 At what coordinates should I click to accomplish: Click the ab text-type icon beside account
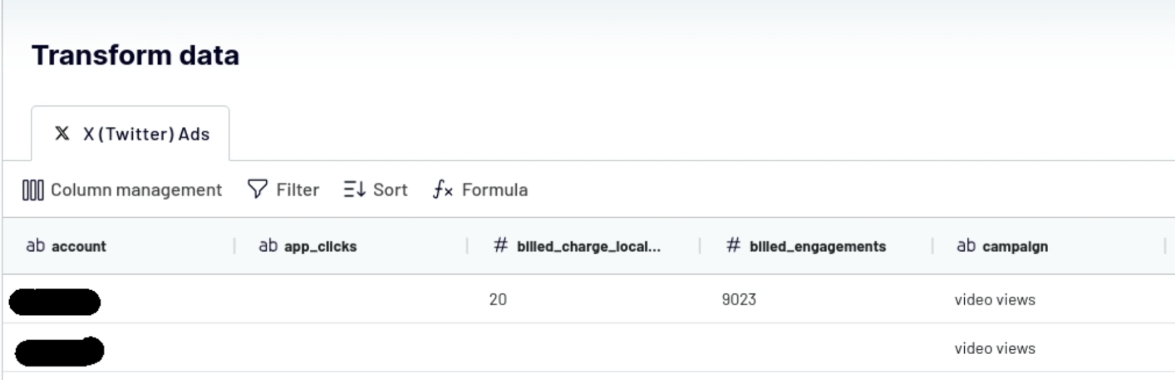[36, 245]
